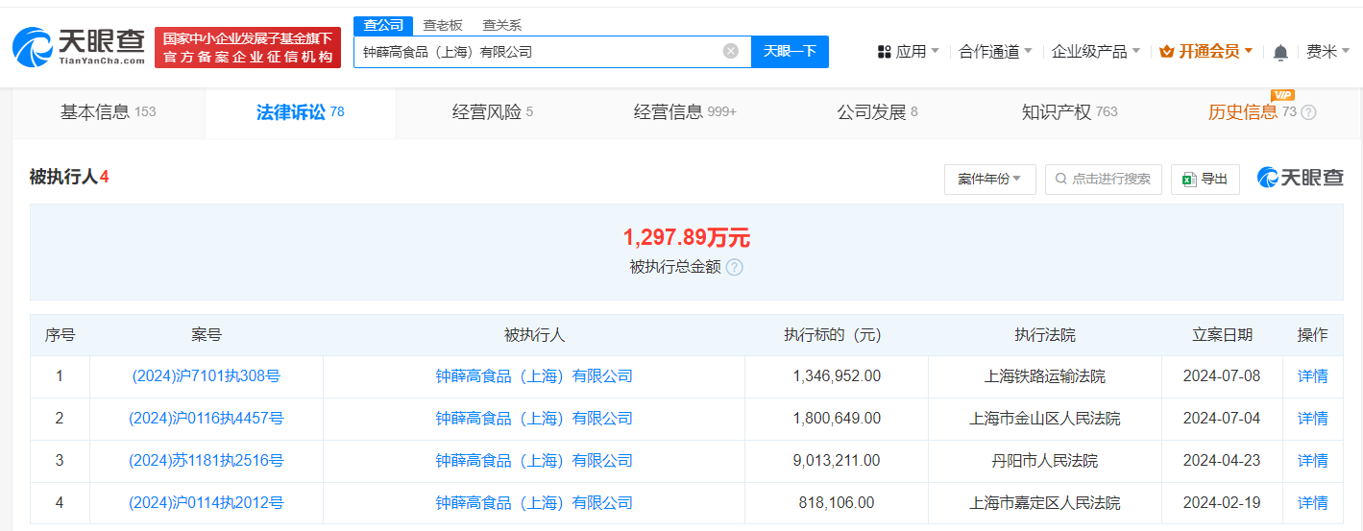This screenshot has height=531, width=1363.
Task: Open the 开通会员 dropdown
Action: pyautogui.click(x=1206, y=52)
